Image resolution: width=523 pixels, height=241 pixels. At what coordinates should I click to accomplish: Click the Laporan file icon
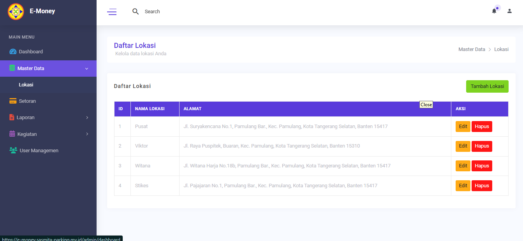(x=12, y=118)
